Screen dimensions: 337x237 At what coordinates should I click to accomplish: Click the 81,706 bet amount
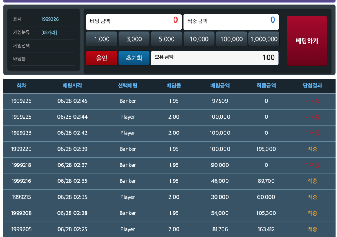[x=220, y=229]
